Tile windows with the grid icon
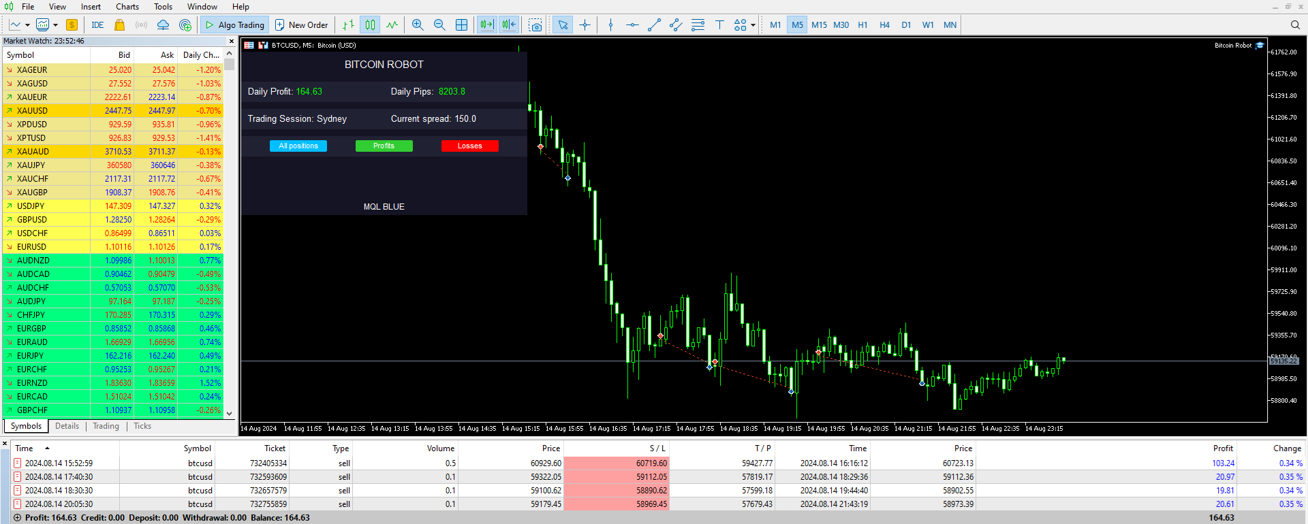The height and width of the screenshot is (524, 1308). [x=461, y=25]
